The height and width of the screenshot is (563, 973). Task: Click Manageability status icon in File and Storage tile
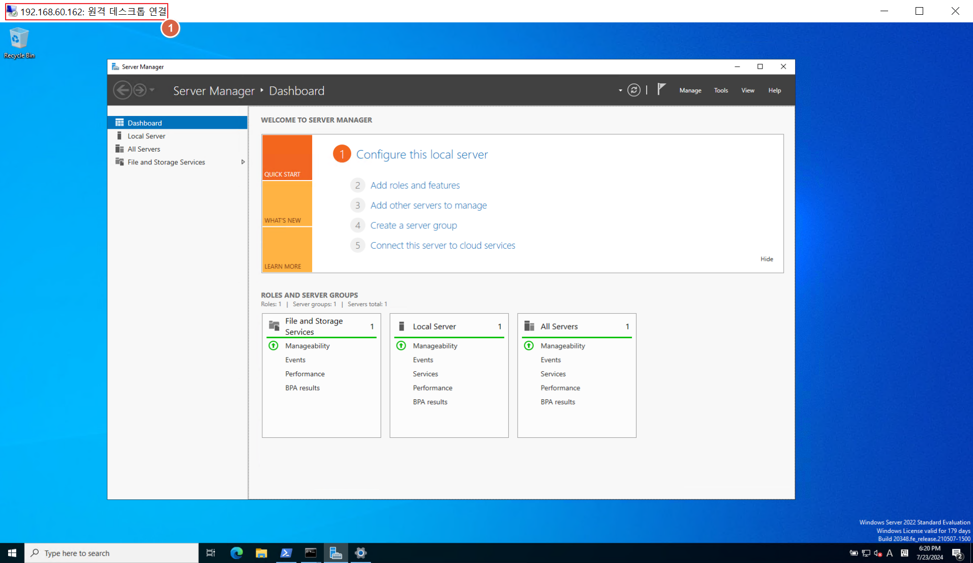[x=273, y=346]
